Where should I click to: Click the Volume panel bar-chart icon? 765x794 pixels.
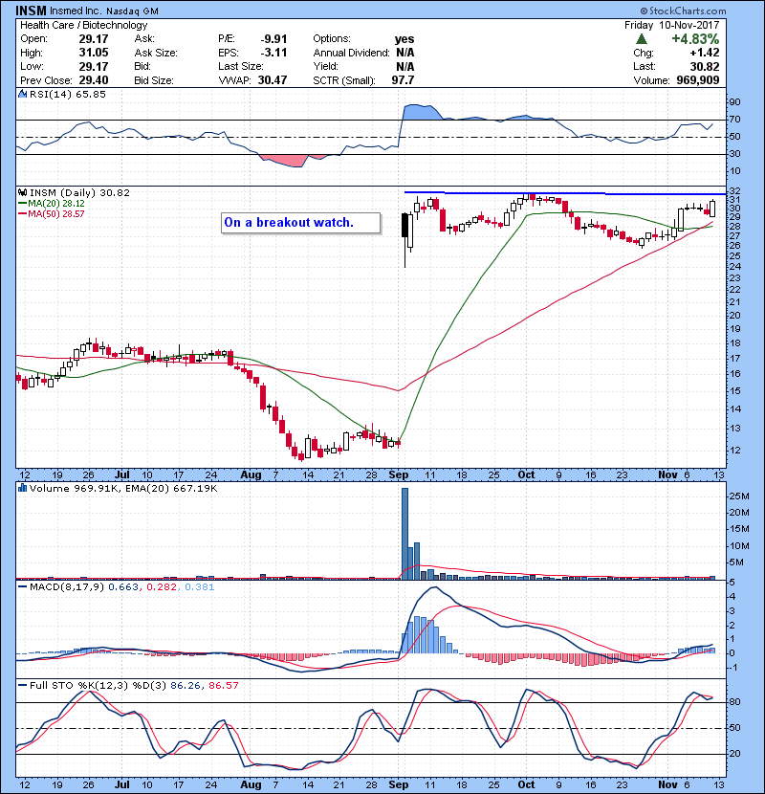[22, 488]
